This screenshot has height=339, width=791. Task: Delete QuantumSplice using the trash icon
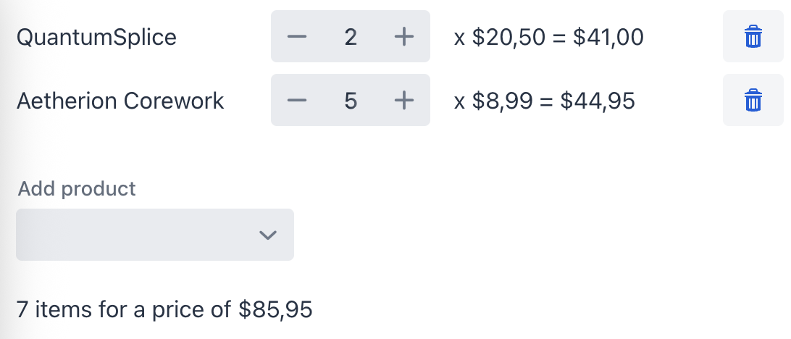point(753,37)
